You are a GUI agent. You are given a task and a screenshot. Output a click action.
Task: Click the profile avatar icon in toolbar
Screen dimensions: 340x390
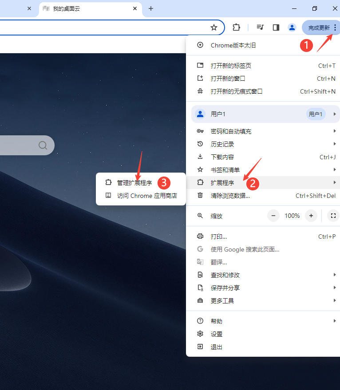point(292,28)
